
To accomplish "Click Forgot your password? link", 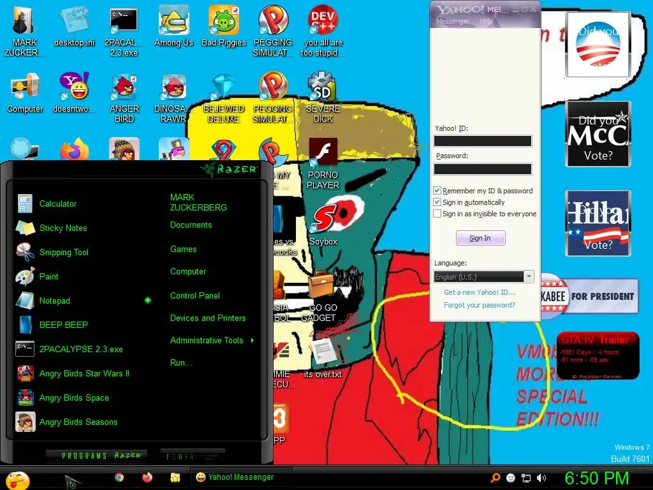I will point(480,305).
